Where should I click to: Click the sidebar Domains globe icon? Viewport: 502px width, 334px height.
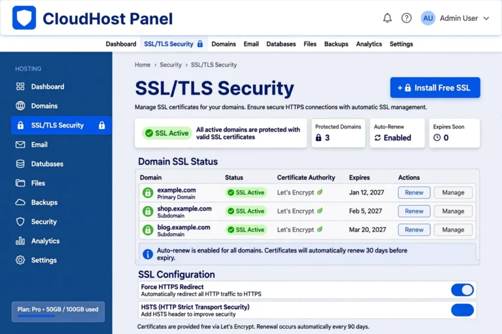(20, 106)
